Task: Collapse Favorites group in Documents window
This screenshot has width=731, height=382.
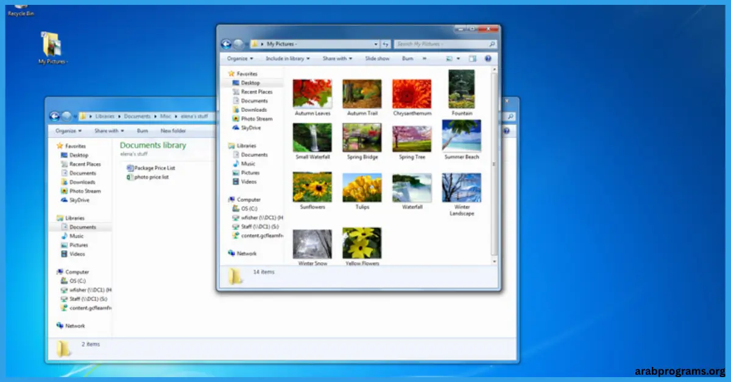Action: (x=72, y=146)
